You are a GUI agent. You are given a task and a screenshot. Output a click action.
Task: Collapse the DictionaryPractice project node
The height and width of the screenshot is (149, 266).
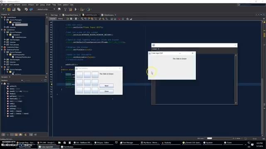2,50
